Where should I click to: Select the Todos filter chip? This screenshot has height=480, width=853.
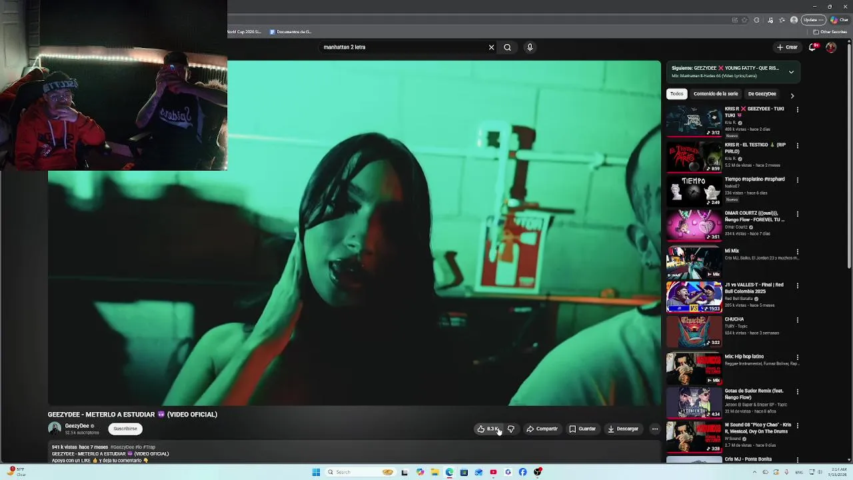[677, 94]
